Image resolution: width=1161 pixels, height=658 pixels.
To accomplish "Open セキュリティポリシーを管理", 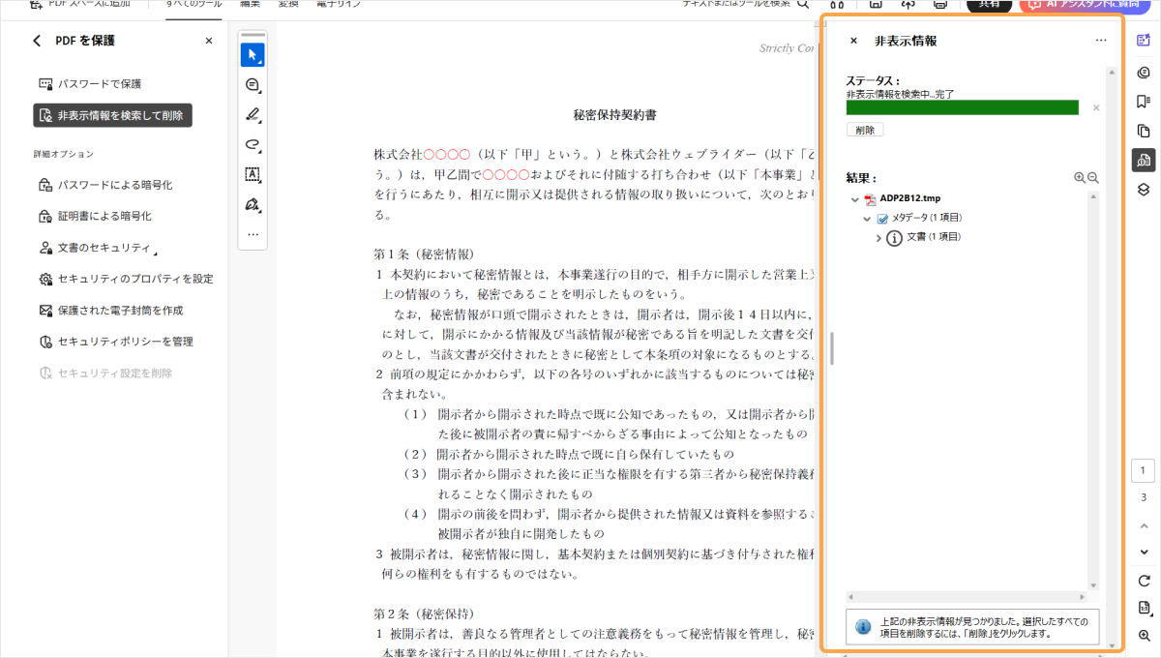I will (x=116, y=342).
